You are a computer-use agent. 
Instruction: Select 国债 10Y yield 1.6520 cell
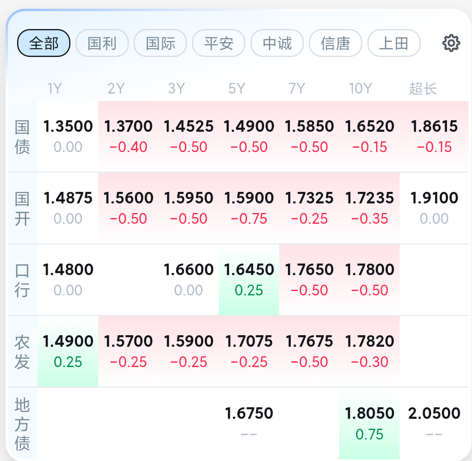[369, 137]
